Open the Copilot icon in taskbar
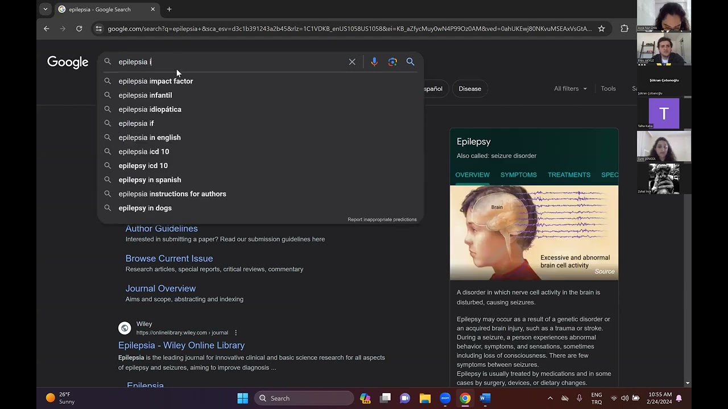The width and height of the screenshot is (728, 409). tap(365, 398)
